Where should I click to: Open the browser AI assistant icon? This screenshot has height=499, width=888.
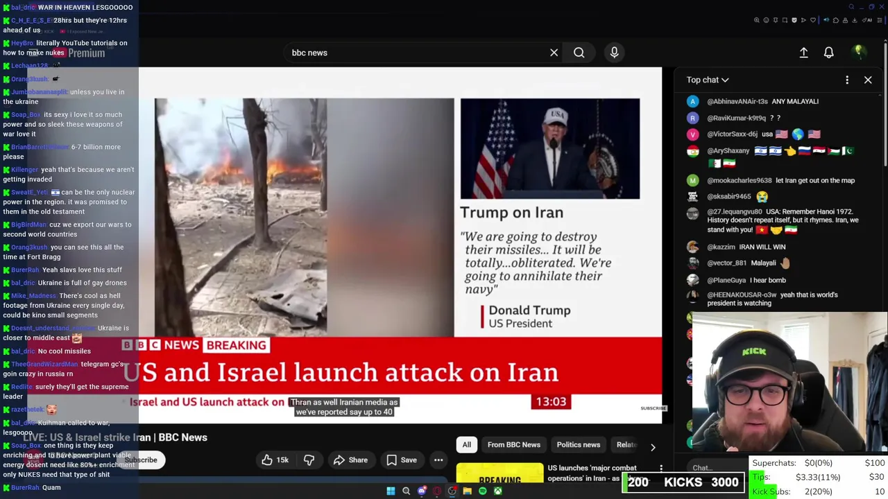coord(867,20)
